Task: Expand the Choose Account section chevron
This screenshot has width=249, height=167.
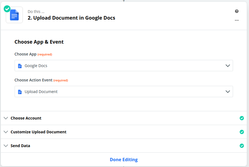Action: [x=6, y=118]
